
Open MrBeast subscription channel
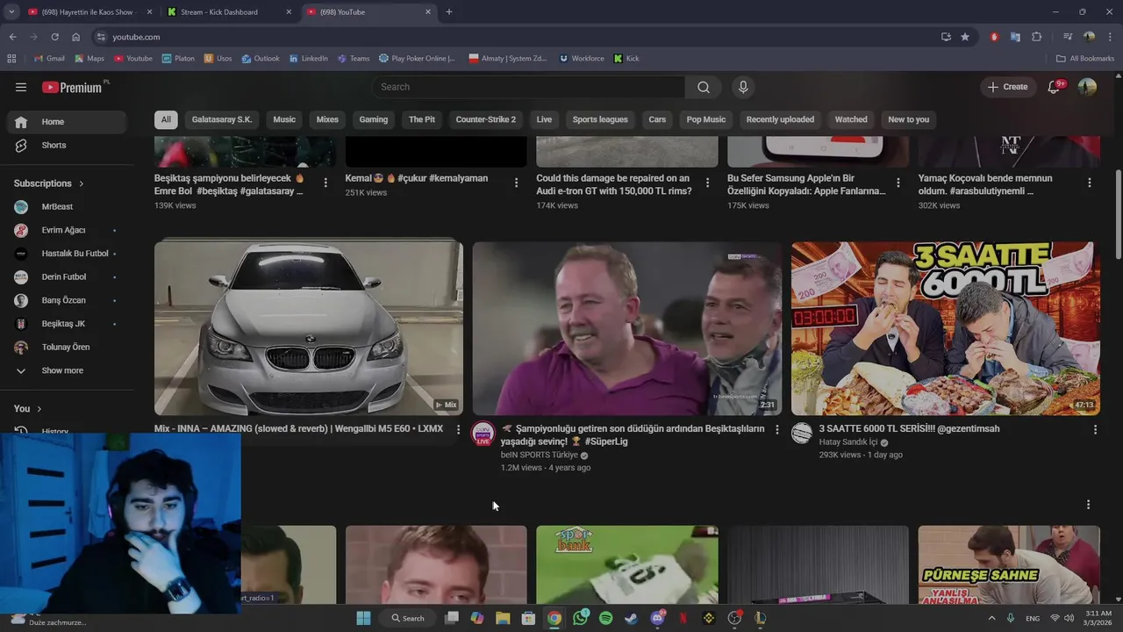[67, 207]
